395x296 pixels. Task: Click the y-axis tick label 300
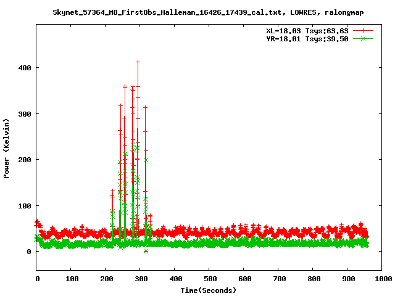pyautogui.click(x=25, y=113)
